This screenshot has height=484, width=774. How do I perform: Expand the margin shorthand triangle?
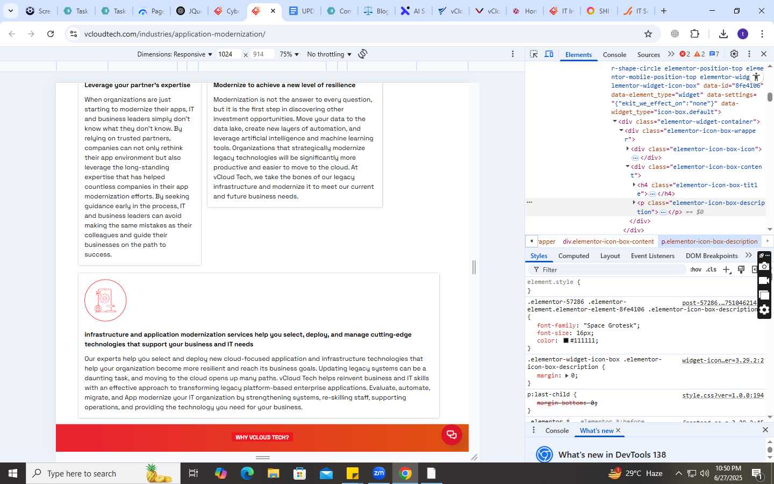[567, 375]
